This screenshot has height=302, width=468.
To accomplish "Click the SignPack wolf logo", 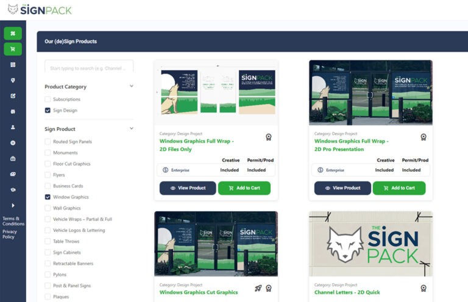I will point(40,10).
